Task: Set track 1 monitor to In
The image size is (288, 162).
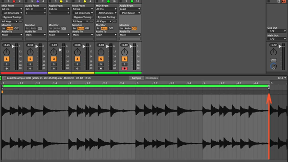Action: pyautogui.click(x=4, y=28)
